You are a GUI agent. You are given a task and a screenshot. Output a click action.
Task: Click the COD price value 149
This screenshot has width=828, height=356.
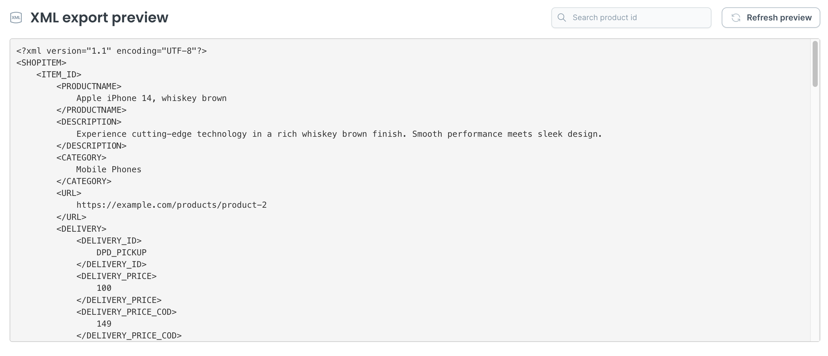tap(104, 324)
